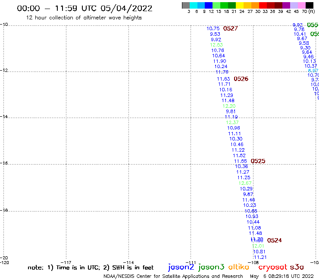Click the yellow 24 ft legend swatch
The image size is (319, 280).
[x=240, y=5]
